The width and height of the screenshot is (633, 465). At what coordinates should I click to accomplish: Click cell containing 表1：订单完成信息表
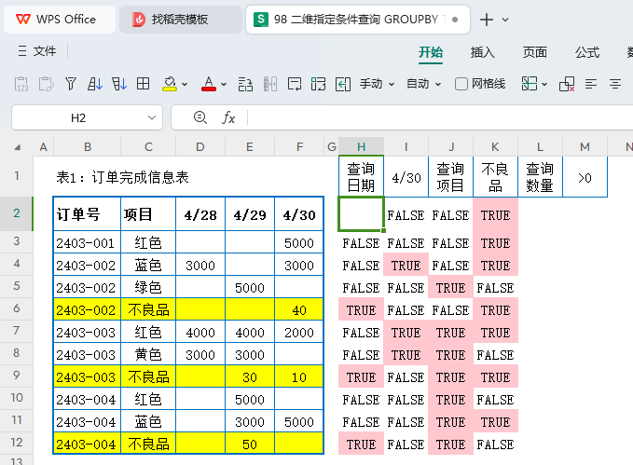[x=122, y=177]
